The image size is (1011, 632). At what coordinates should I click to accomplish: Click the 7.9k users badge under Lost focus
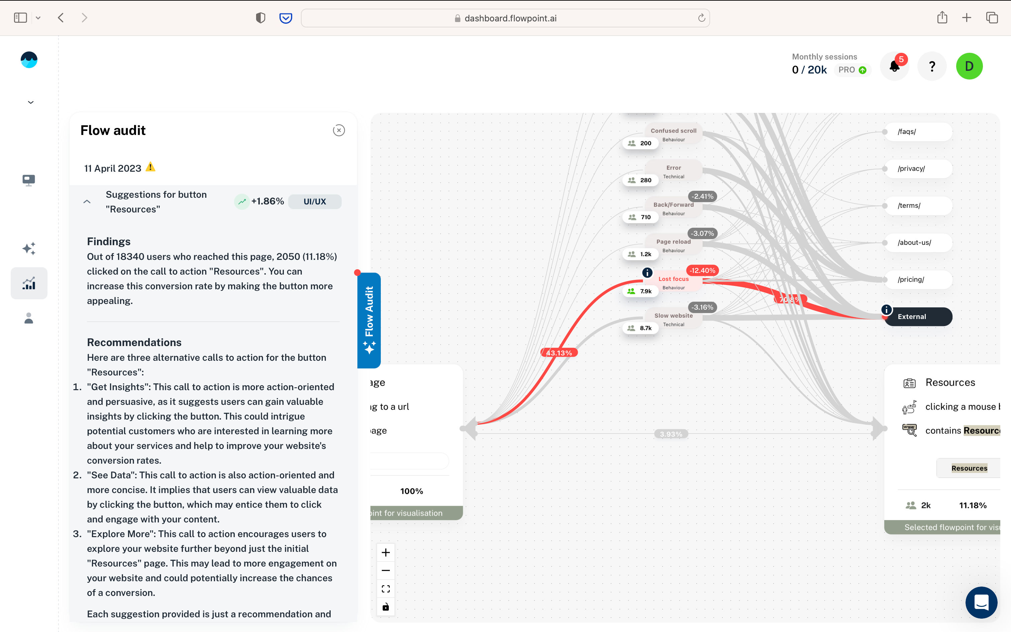coord(640,291)
